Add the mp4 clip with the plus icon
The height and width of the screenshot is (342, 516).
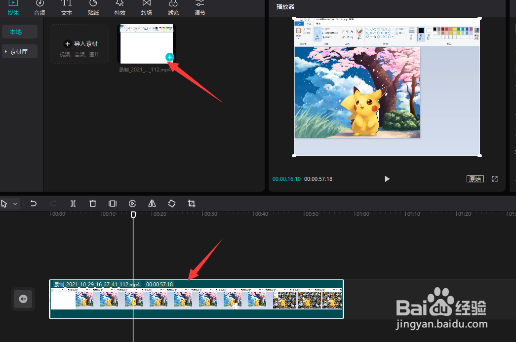pyautogui.click(x=169, y=57)
